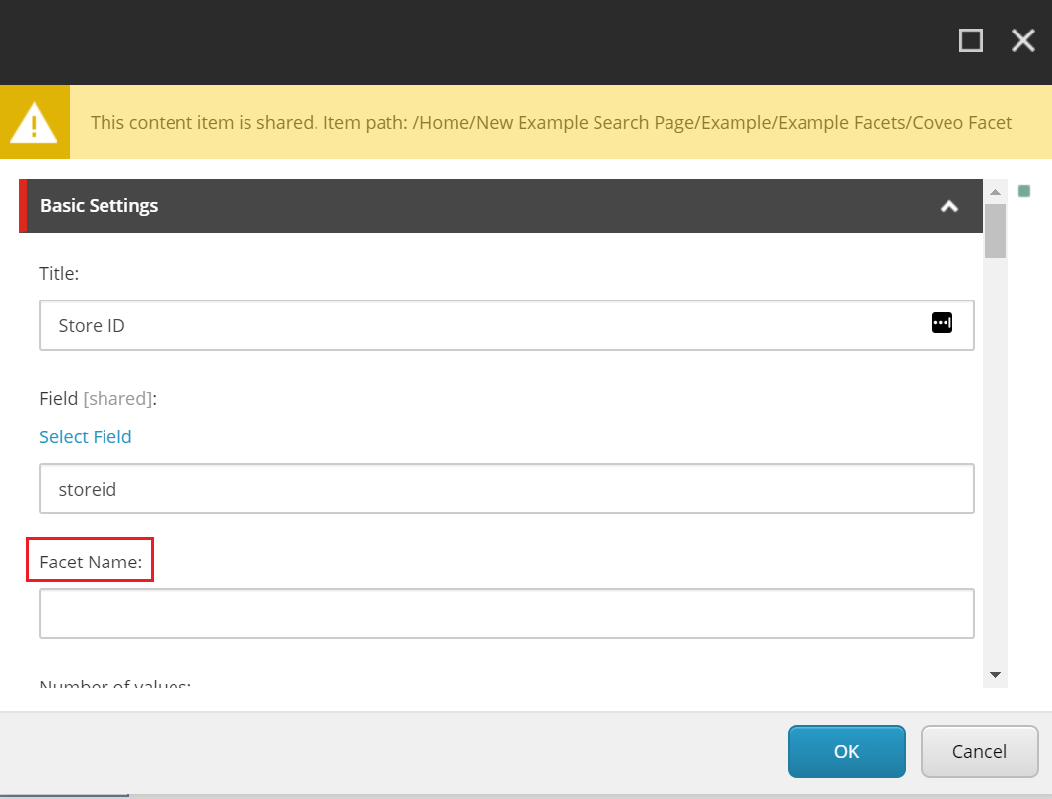The width and height of the screenshot is (1052, 799).
Task: Click the scrollbar up arrow
Action: point(995,190)
